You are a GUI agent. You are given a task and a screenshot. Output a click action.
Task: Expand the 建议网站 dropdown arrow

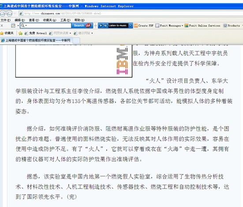(92, 33)
